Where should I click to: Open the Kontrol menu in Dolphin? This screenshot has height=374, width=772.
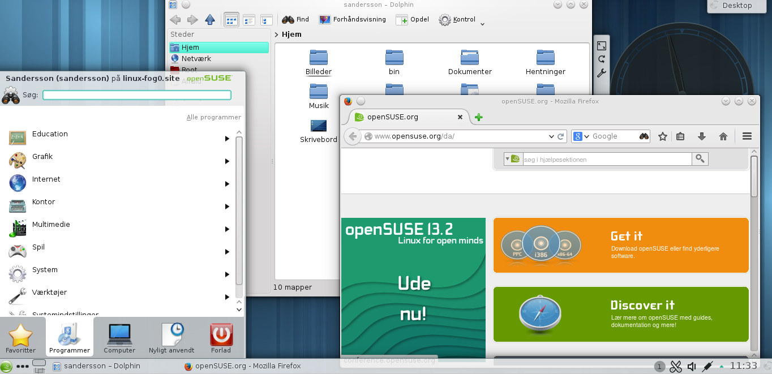[x=462, y=20]
